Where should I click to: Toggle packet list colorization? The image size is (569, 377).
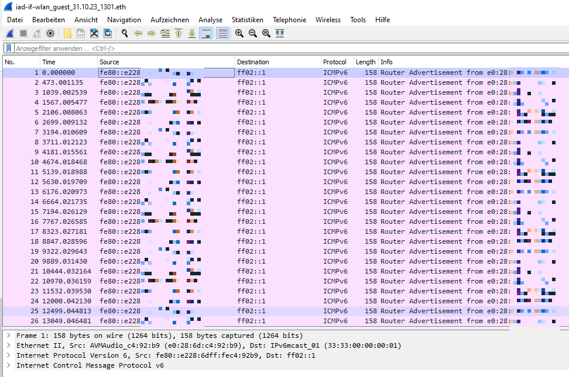tap(222, 33)
